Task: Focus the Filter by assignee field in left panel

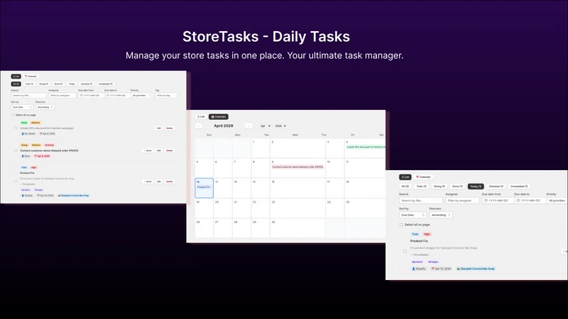Action: (x=62, y=96)
